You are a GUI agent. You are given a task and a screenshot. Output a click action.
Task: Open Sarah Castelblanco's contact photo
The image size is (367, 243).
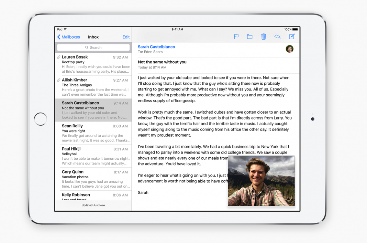click(x=290, y=49)
